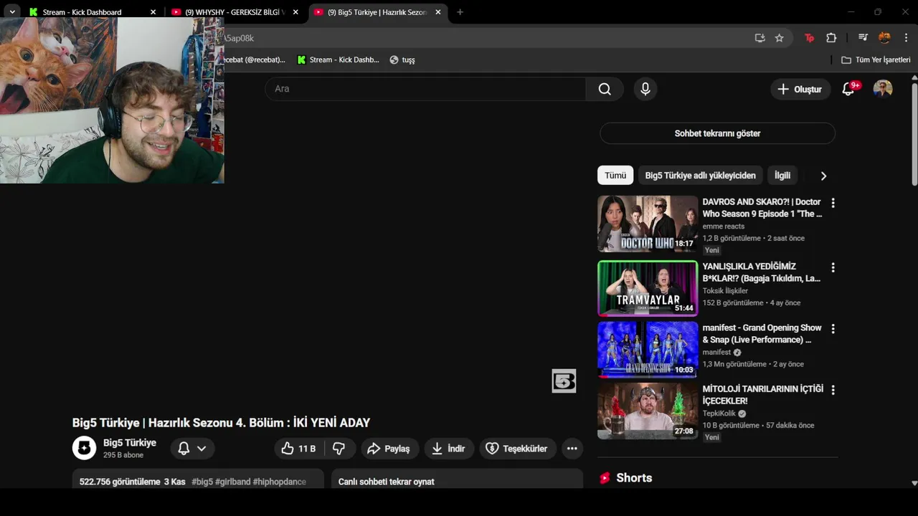
Task: Open Chrome extensions puzzle icon
Action: pyautogui.click(x=831, y=38)
